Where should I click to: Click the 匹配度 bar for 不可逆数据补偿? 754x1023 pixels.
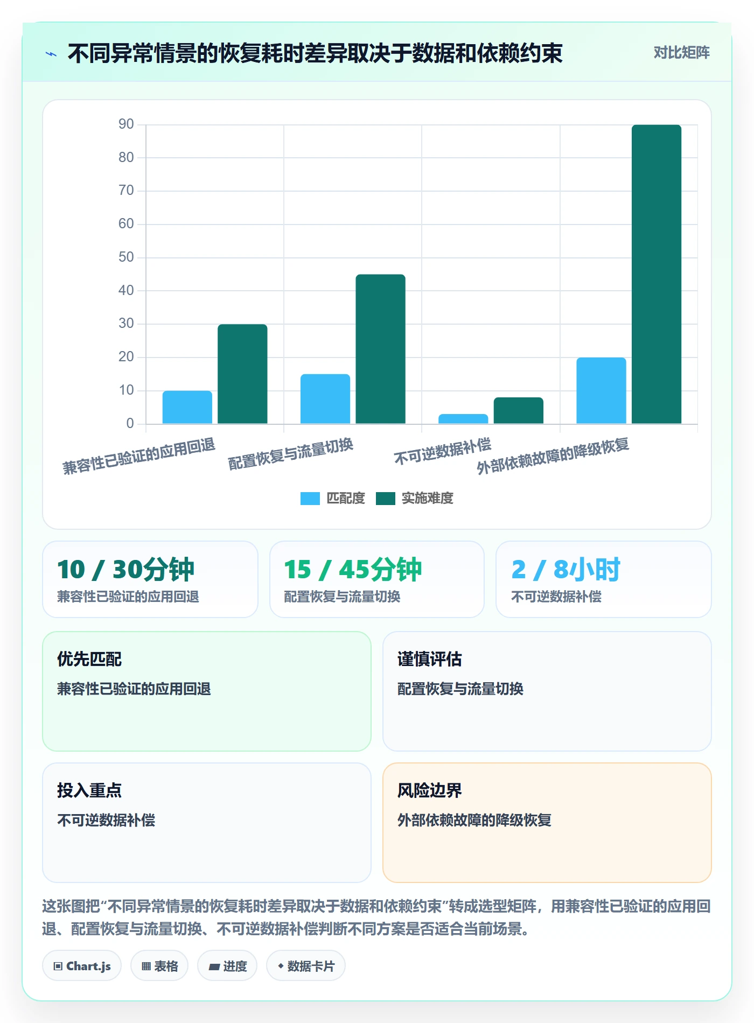point(463,419)
